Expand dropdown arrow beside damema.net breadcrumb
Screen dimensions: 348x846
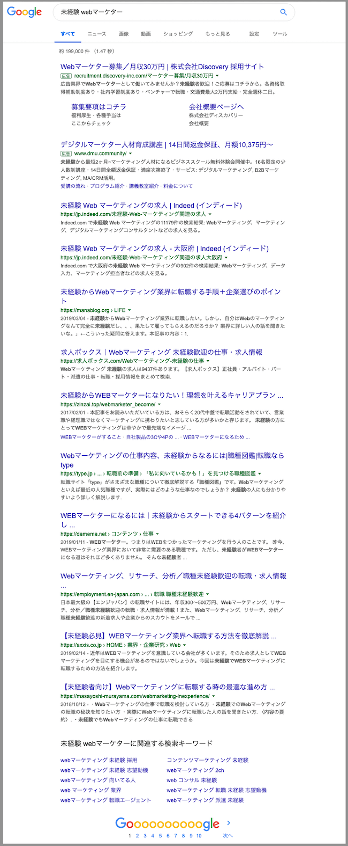click(158, 534)
